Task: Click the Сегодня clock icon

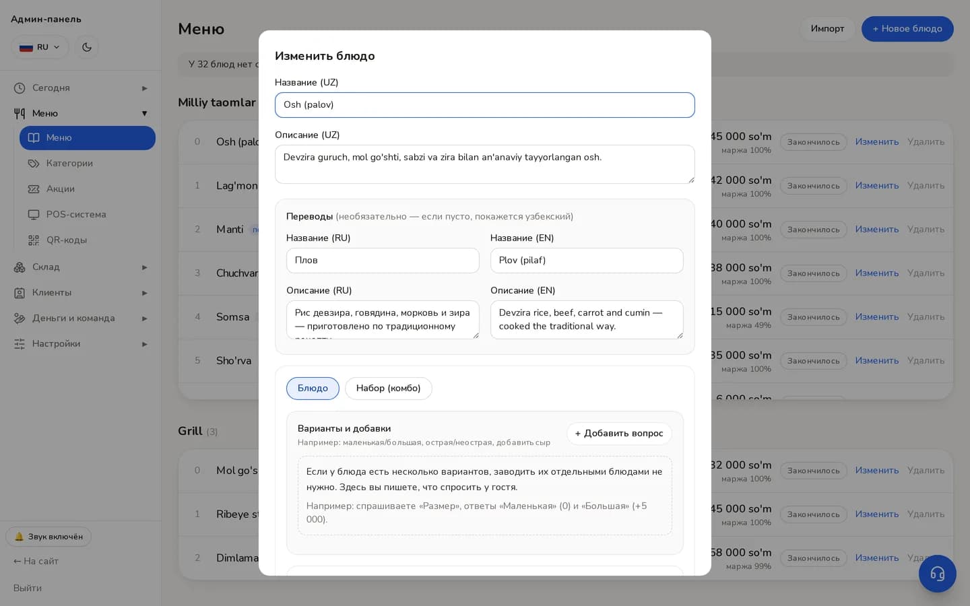Action: click(20, 88)
